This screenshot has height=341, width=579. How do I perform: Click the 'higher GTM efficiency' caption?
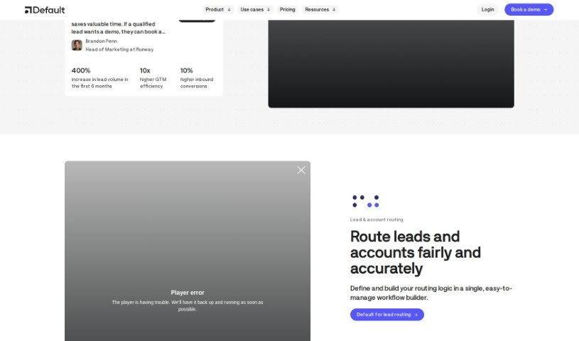pyautogui.click(x=153, y=82)
